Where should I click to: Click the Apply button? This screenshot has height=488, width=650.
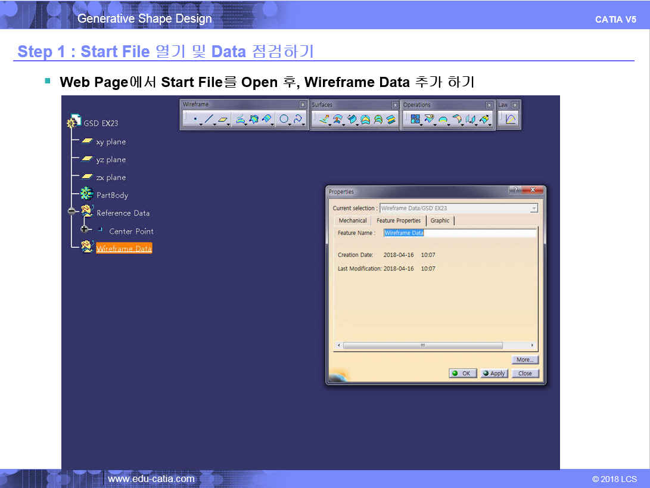pyautogui.click(x=494, y=373)
